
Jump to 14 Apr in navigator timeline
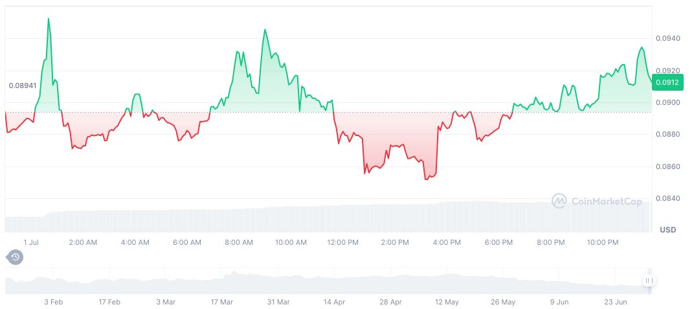(x=334, y=302)
